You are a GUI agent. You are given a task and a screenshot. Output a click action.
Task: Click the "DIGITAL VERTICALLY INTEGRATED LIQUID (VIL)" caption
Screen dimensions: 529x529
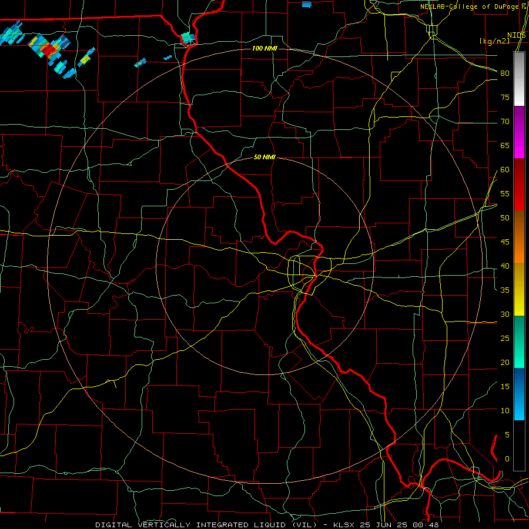point(207,525)
